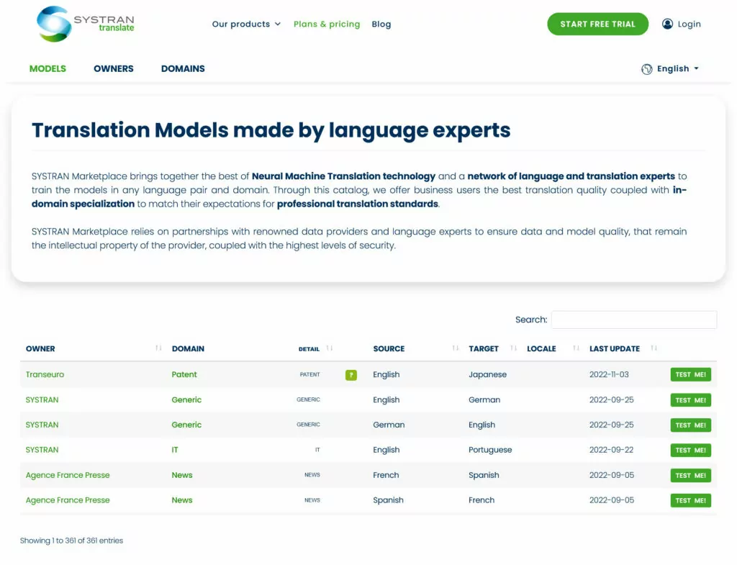
Task: Test the Spanish to French News model
Action: [690, 501]
